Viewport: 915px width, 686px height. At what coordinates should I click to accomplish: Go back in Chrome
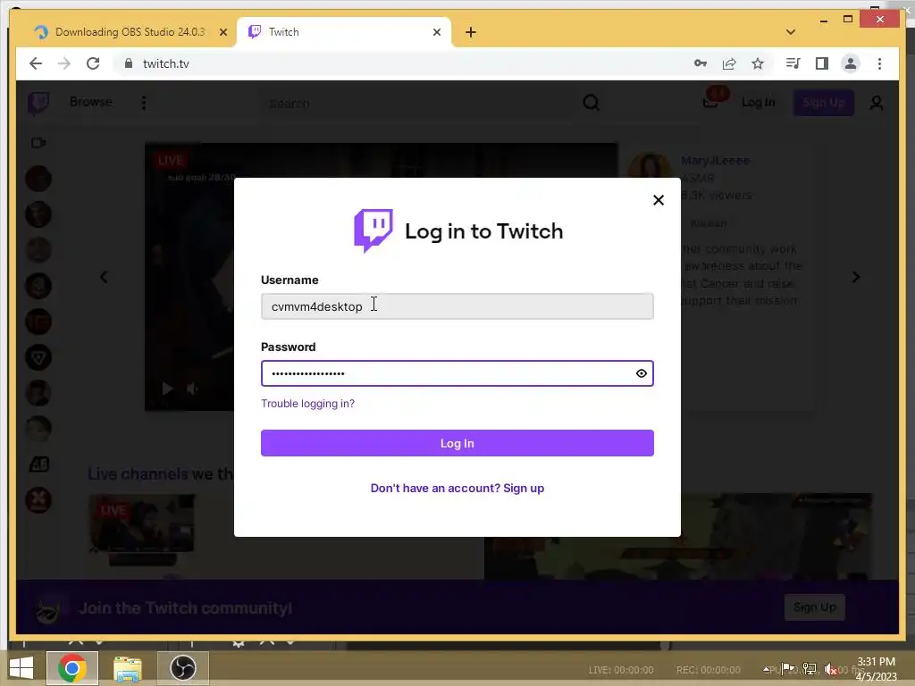coord(36,63)
